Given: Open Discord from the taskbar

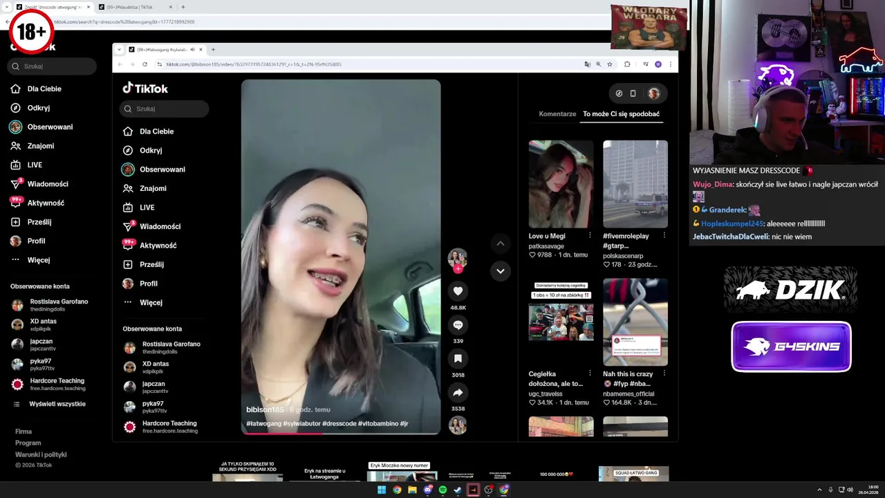Looking at the screenshot, I should point(427,490).
